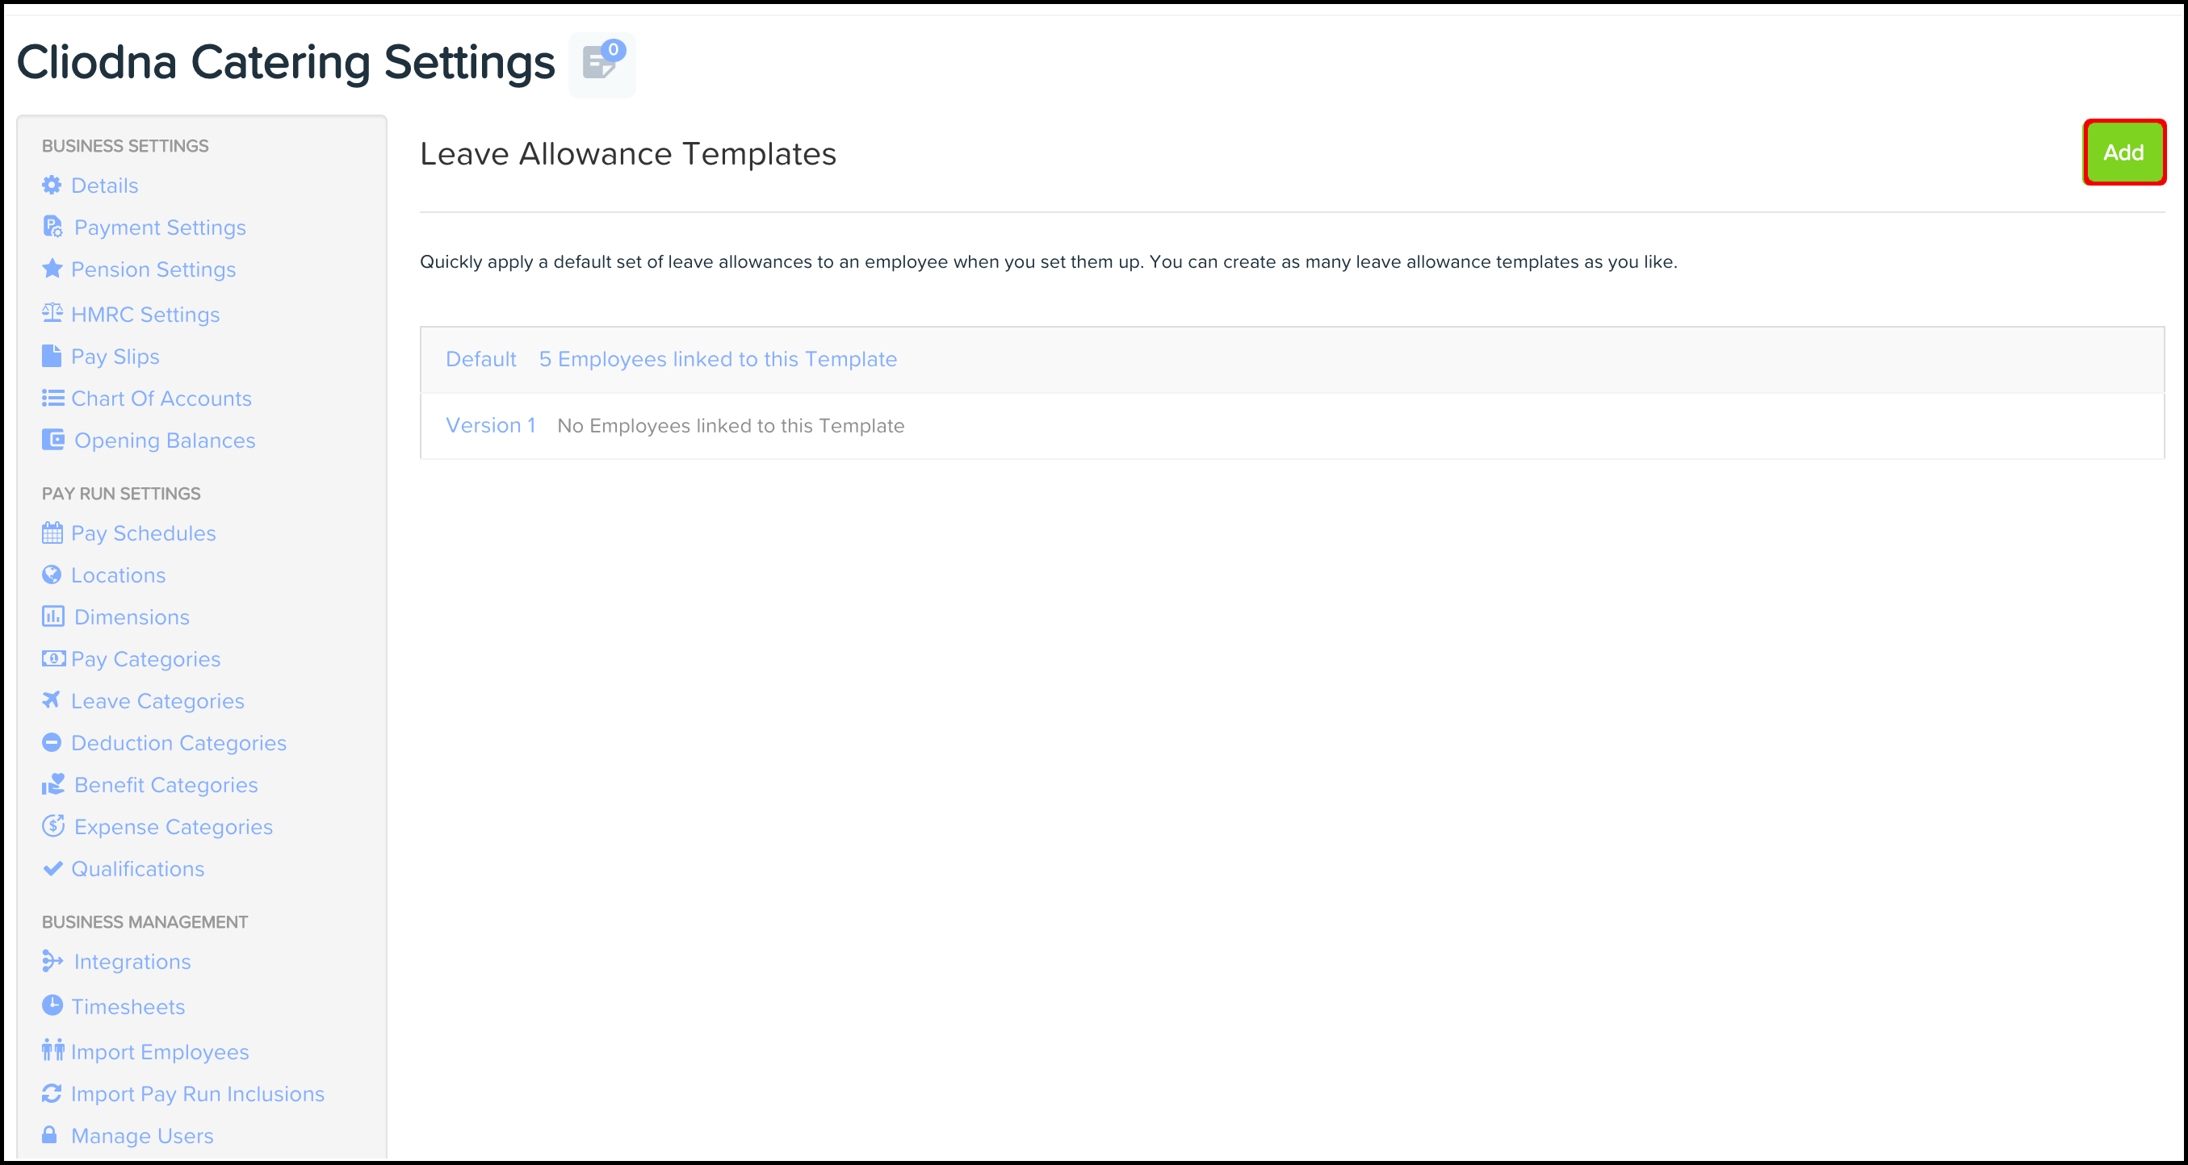Open Import Pay Run Inclusions
This screenshot has height=1165, width=2188.
(x=197, y=1094)
